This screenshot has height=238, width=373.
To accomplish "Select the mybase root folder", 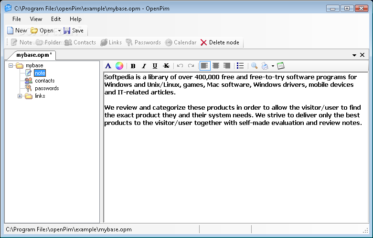I will [34, 65].
